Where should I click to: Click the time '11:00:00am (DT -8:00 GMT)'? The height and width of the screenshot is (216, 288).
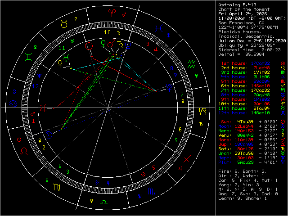point(252,18)
